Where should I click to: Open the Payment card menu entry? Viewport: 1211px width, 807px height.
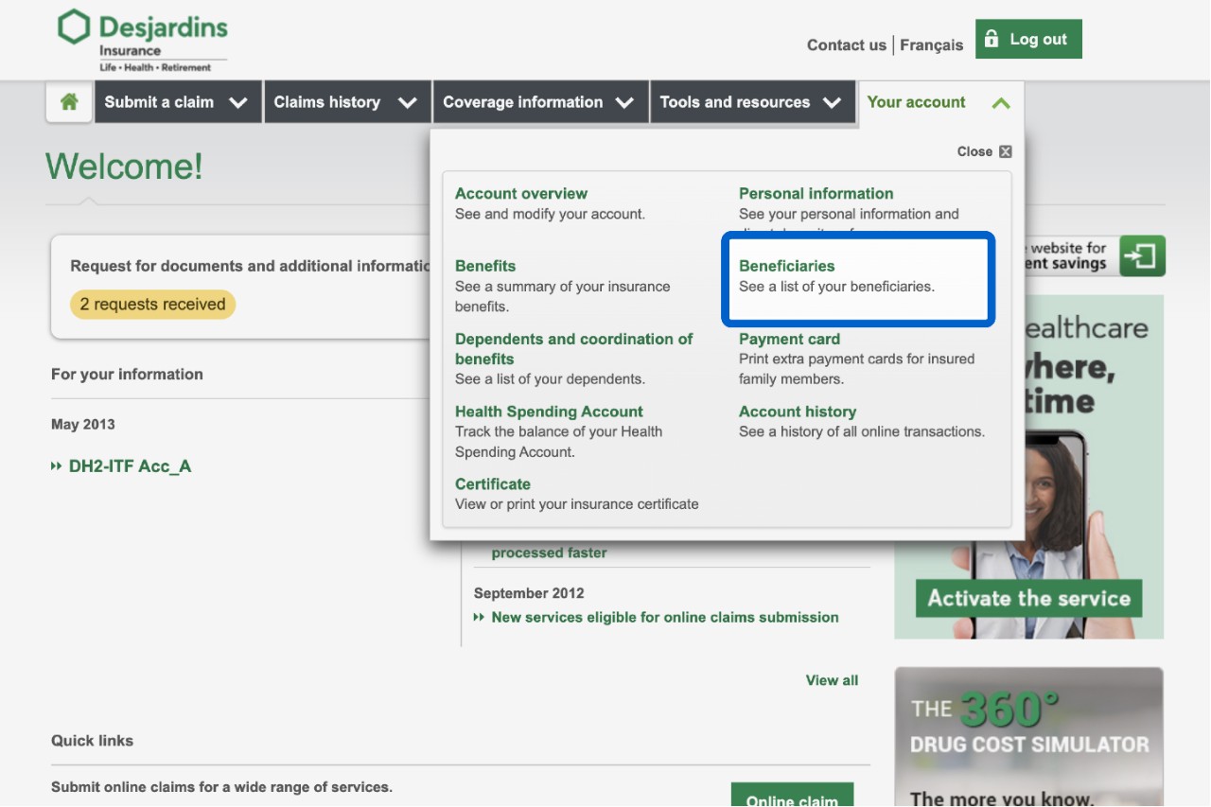click(x=789, y=339)
